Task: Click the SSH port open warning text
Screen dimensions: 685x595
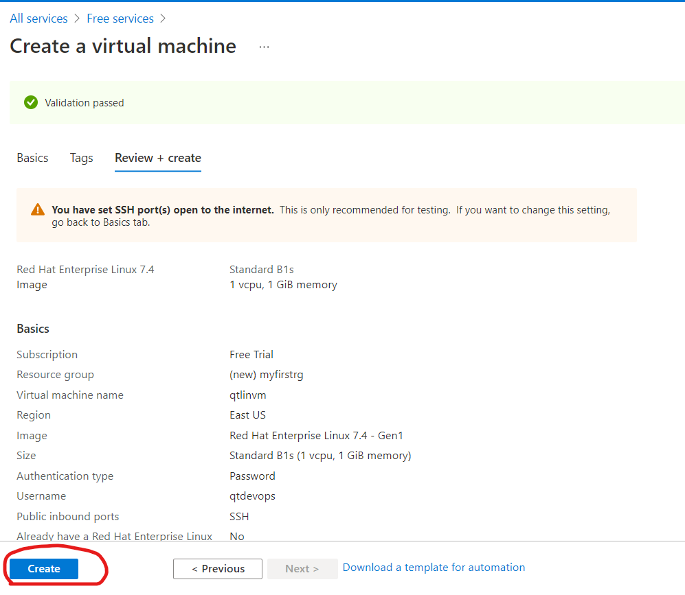Action: 330,215
